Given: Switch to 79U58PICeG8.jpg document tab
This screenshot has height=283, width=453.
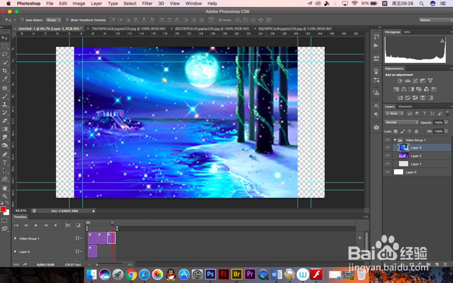Looking at the screenshot, I should click(x=128, y=29).
